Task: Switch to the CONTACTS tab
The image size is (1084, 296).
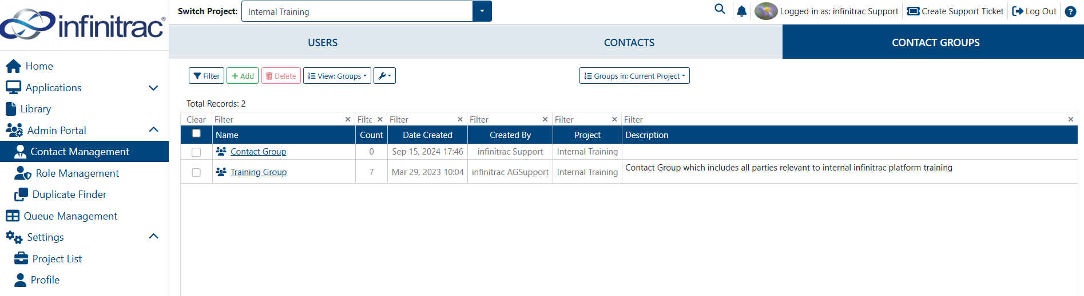Action: tap(629, 43)
